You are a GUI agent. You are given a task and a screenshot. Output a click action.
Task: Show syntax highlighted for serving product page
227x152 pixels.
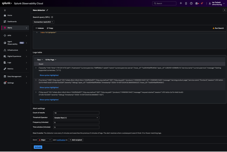pos(49,87)
